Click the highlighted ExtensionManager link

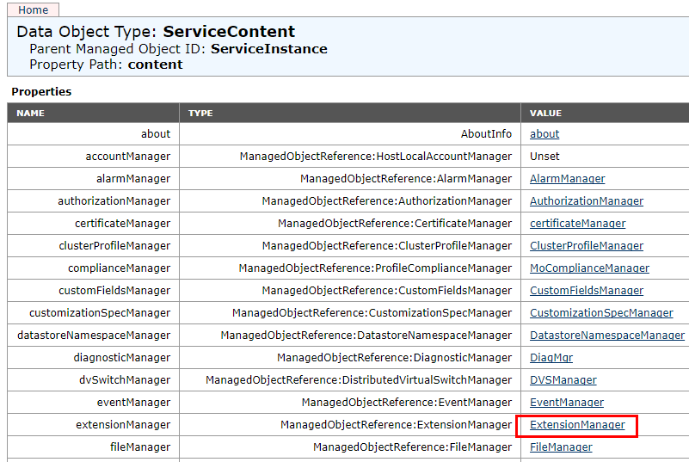point(577,425)
